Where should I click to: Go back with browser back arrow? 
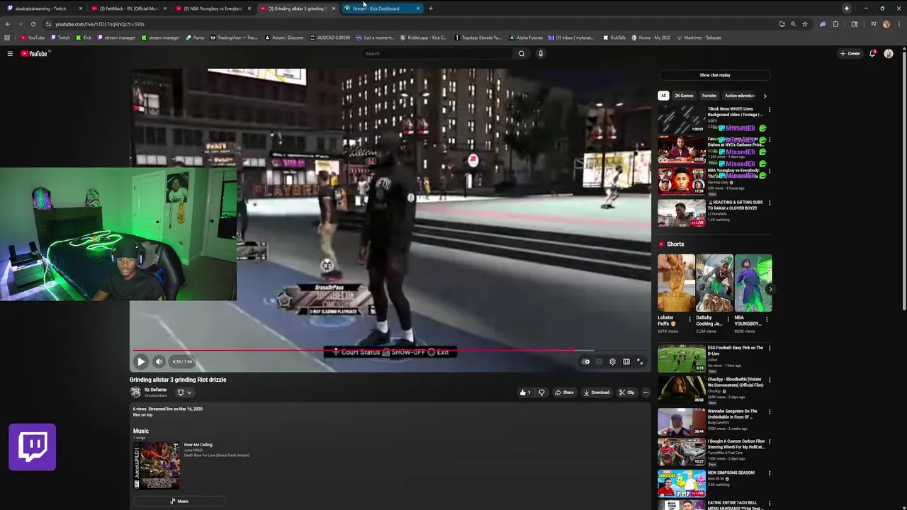pyautogui.click(x=8, y=24)
